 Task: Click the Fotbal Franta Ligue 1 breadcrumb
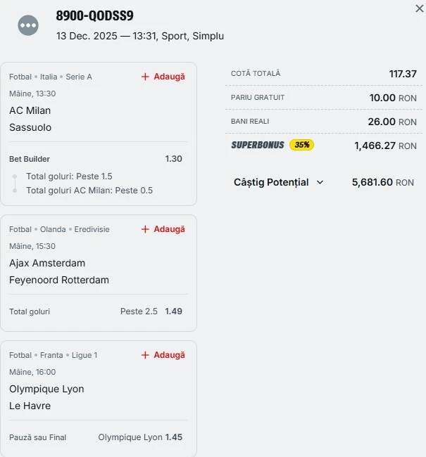click(54, 355)
